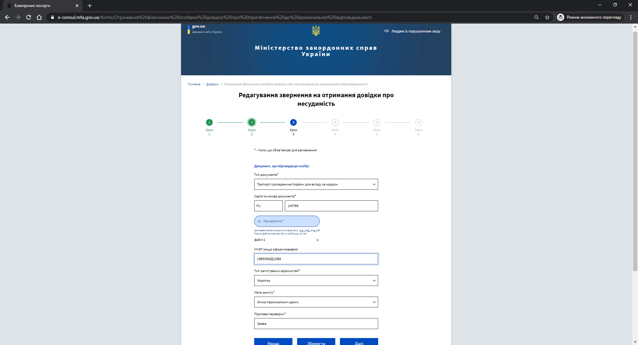Click the Підстава перевірки field

click(x=316, y=324)
